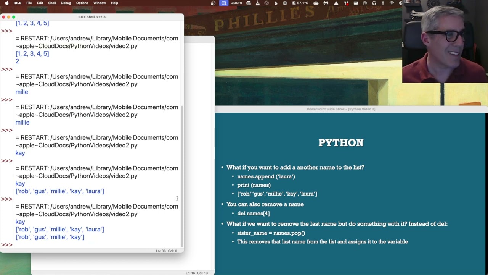Click the 'del names[4]' slide line
488x275 pixels.
(x=253, y=214)
